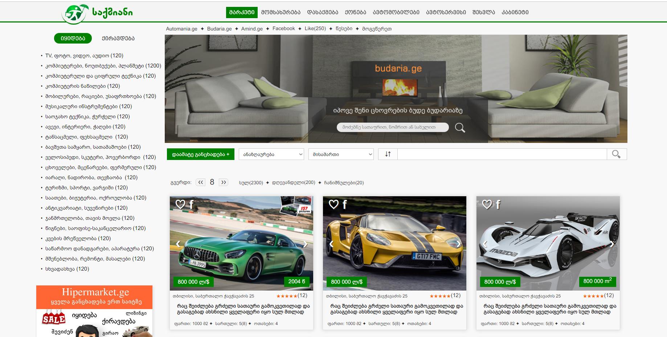Screen dimensions: 667x337
Task: Filter listings by ჩანიშნულები(20)
Action: [x=344, y=182]
